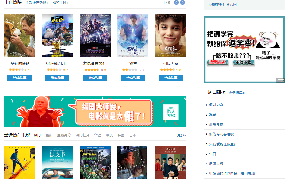Open 即将上映 upcoming movies link
This screenshot has width=286, height=179.
pyautogui.click(x=61, y=3)
